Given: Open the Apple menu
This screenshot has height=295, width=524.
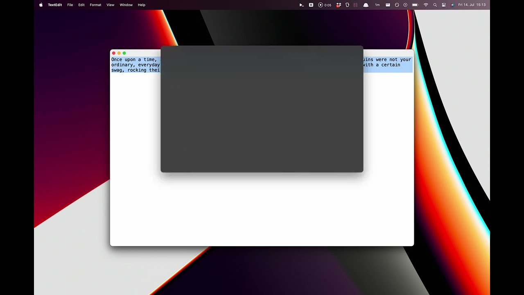Looking at the screenshot, I should (x=41, y=5).
